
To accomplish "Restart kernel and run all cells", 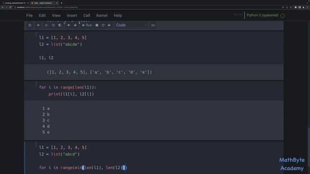I will pos(109,25).
